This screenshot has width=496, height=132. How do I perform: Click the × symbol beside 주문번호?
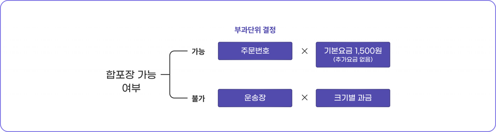(305, 51)
